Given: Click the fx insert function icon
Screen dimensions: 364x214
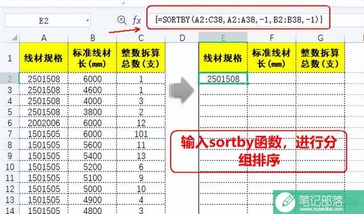Looking at the screenshot, I should click(136, 20).
